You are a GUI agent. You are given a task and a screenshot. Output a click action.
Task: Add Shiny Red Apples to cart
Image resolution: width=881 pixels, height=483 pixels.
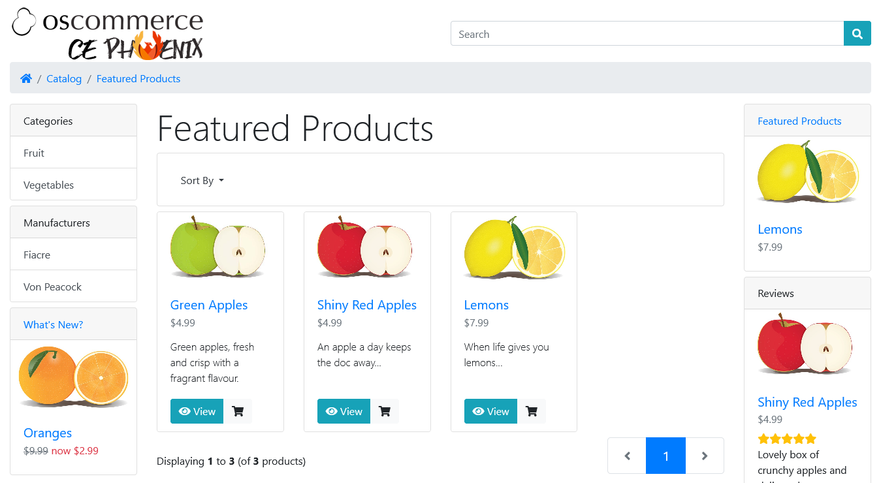coord(385,411)
